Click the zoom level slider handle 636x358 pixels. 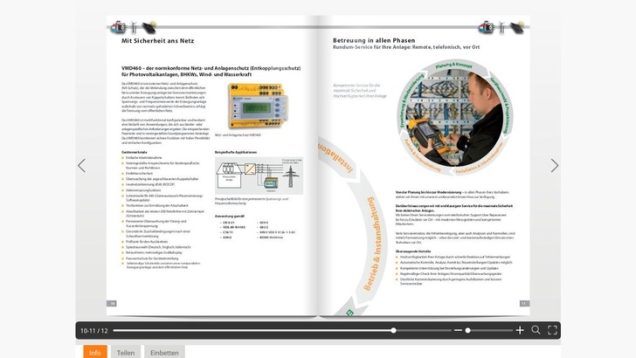pyautogui.click(x=468, y=330)
